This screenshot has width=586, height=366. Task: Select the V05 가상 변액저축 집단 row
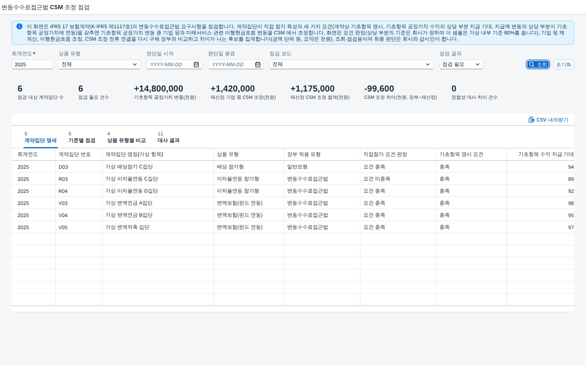[x=293, y=227]
